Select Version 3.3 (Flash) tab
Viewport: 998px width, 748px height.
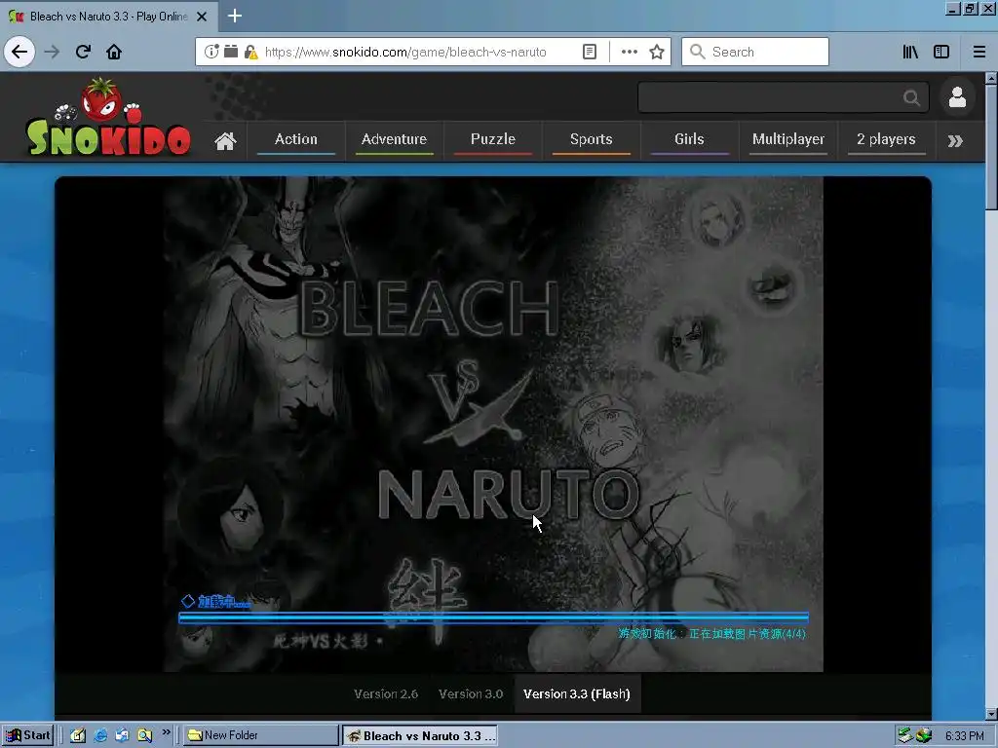[577, 693]
